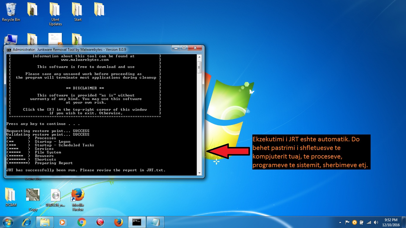
Task: Click the 'Shortcuts' progress line
Action: tap(31, 159)
